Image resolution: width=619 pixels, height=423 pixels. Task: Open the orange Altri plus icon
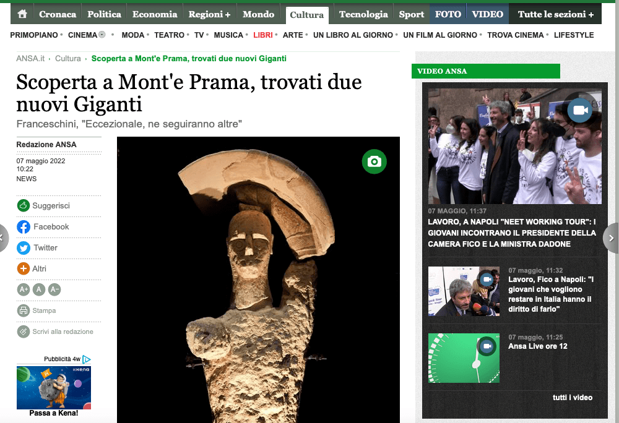pos(24,268)
